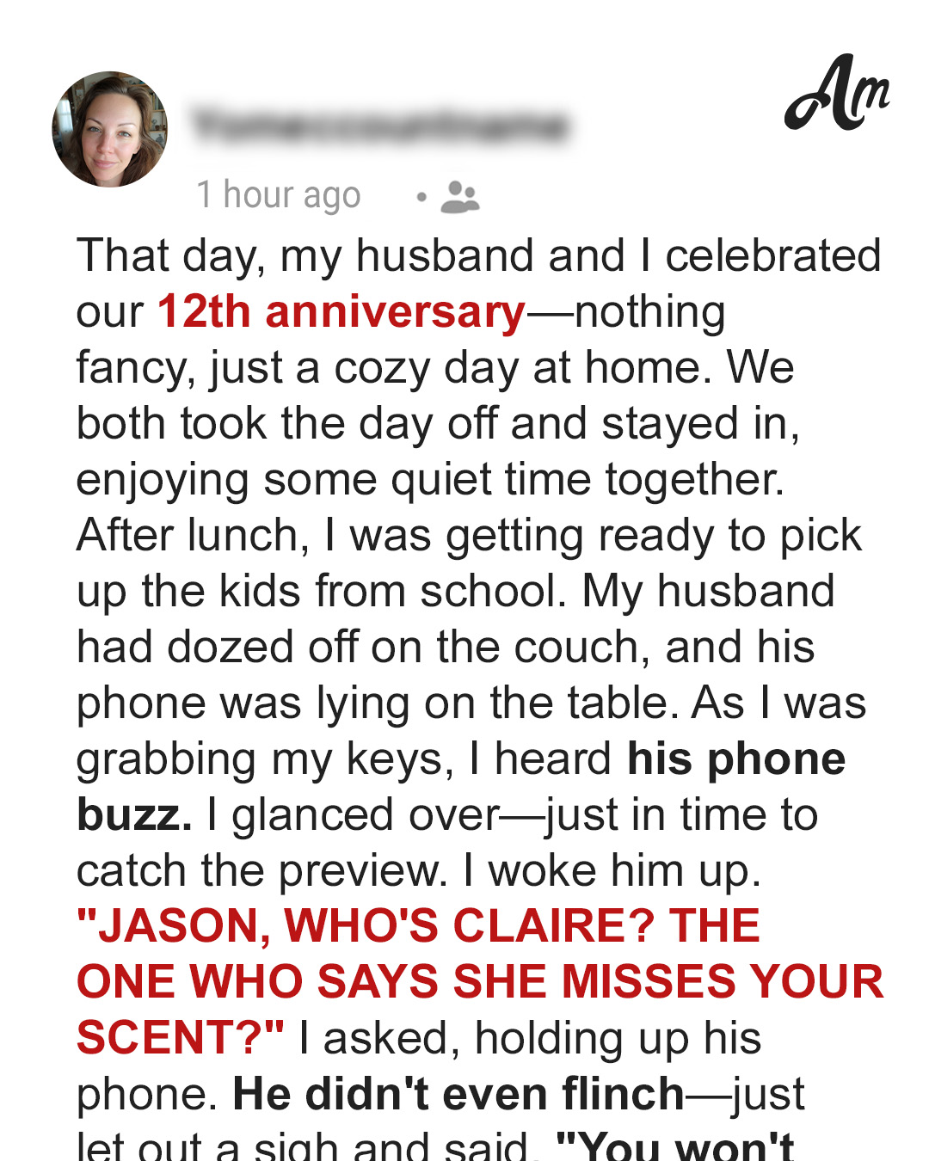929x1161 pixels.
Task: Click the bold "He didn't even flinch" text
Action: pyautogui.click(x=458, y=1094)
